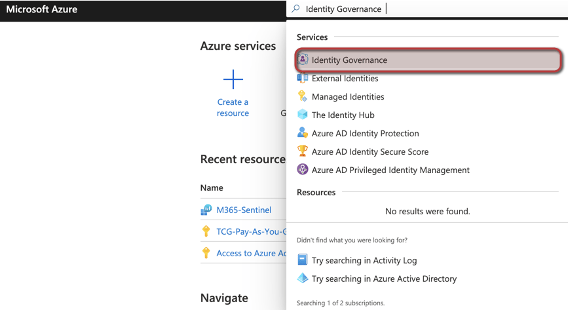Click the Managed Identities key icon
Image resolution: width=568 pixels, height=310 pixels.
tap(303, 96)
